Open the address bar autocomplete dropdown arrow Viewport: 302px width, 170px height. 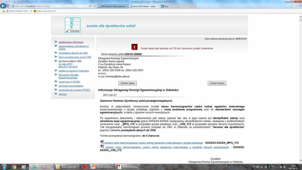92,6
